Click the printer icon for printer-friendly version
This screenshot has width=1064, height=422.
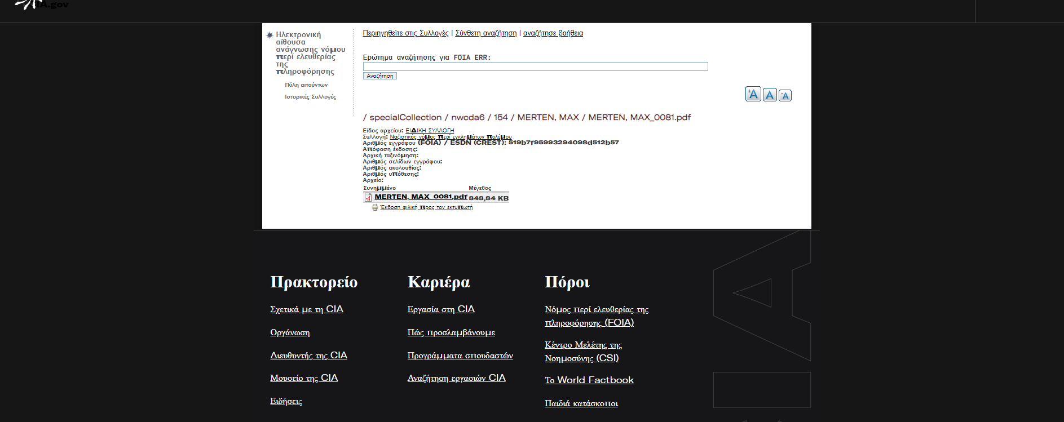374,207
